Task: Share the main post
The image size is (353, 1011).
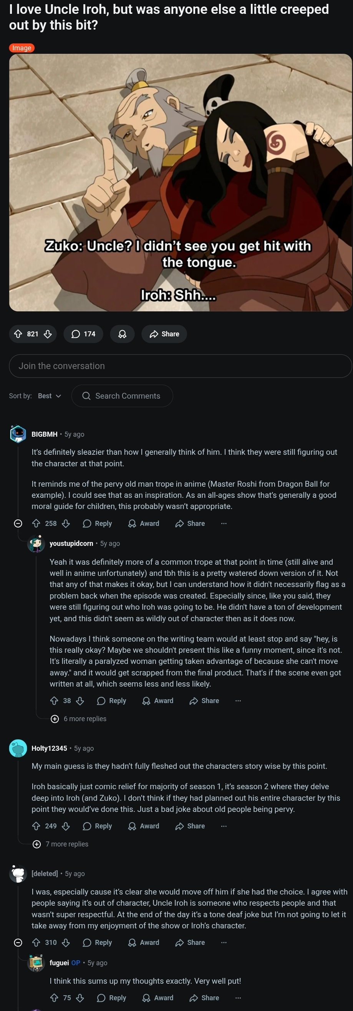Action: 164,334
